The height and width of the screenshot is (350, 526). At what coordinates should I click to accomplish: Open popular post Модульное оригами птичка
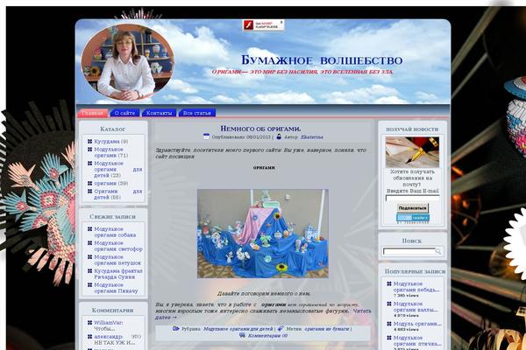pyautogui.click(x=417, y=341)
